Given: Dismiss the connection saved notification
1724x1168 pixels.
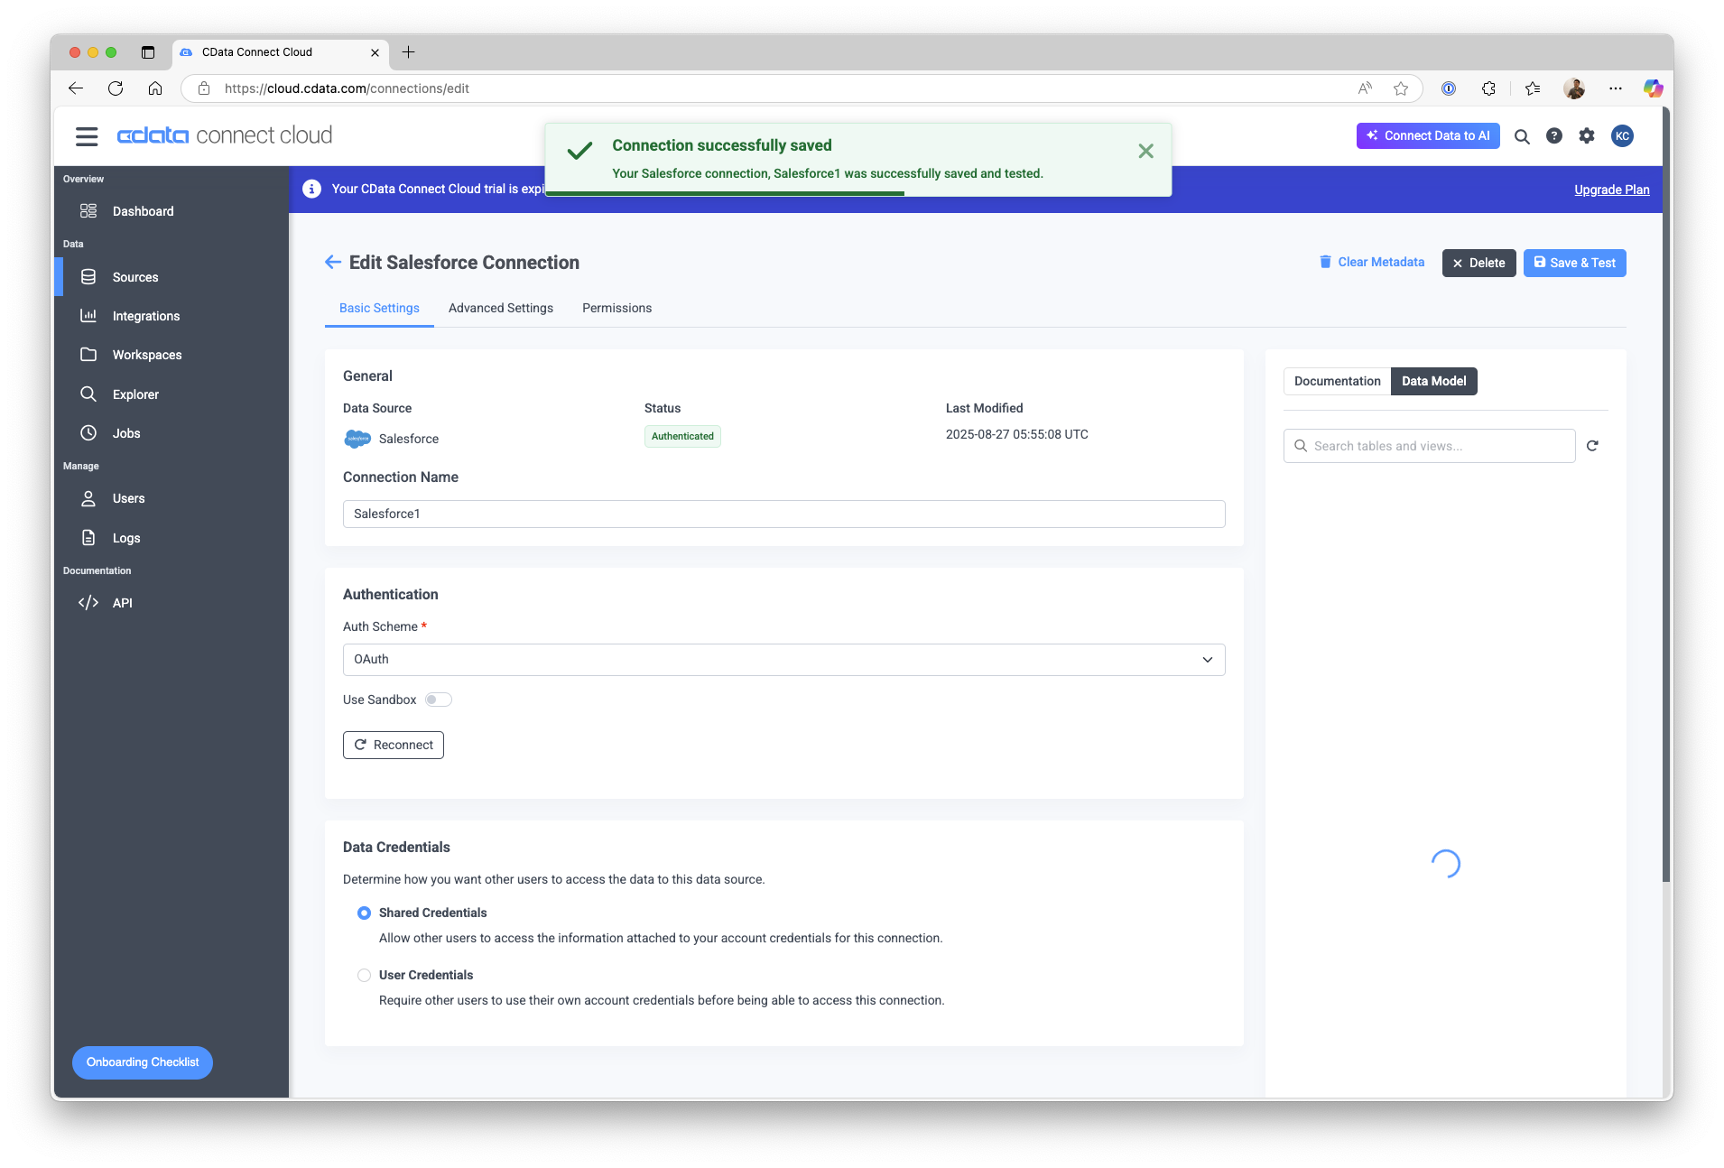Looking at the screenshot, I should 1145,151.
